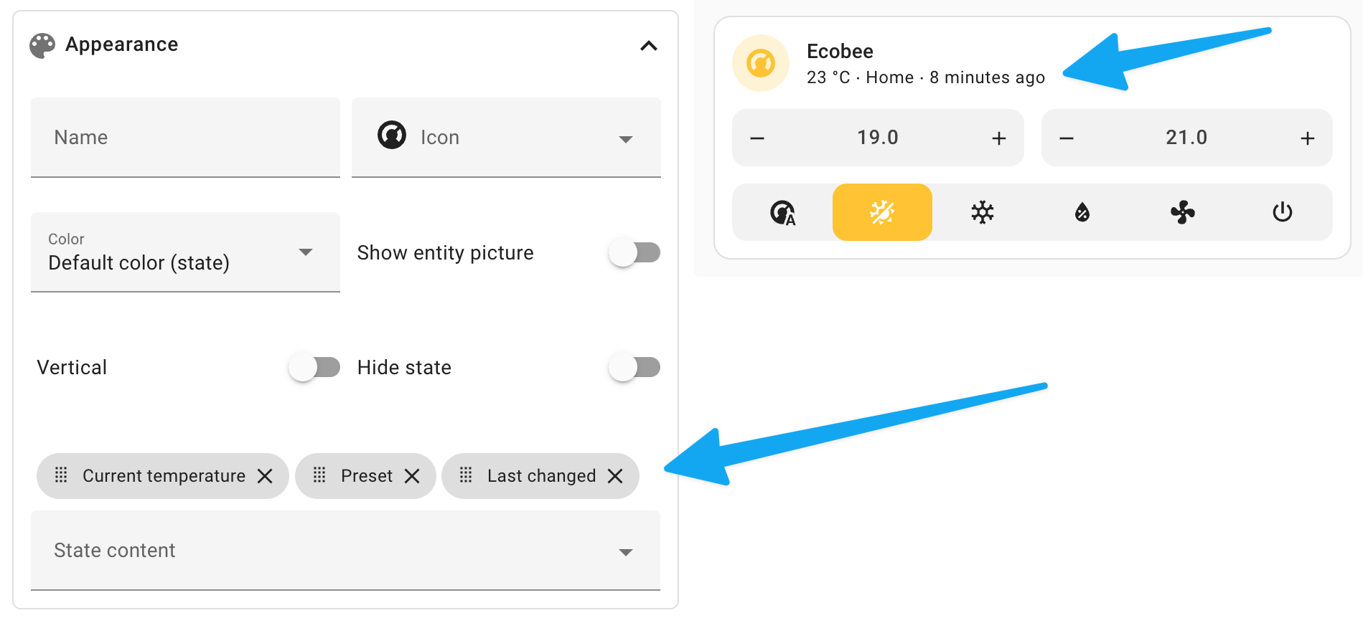Enable the Hide state toggle
The image size is (1363, 623).
click(634, 366)
